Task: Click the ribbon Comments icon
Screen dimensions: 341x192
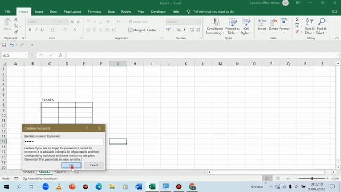Action: 335,12
